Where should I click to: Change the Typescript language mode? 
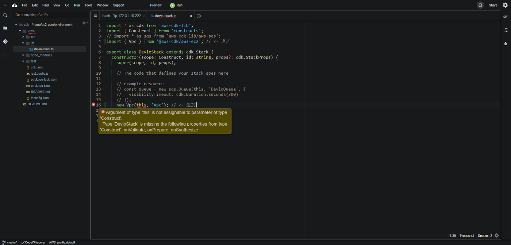coord(467,236)
